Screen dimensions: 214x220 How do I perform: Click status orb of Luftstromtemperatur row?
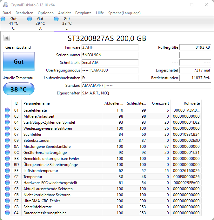click(7, 170)
